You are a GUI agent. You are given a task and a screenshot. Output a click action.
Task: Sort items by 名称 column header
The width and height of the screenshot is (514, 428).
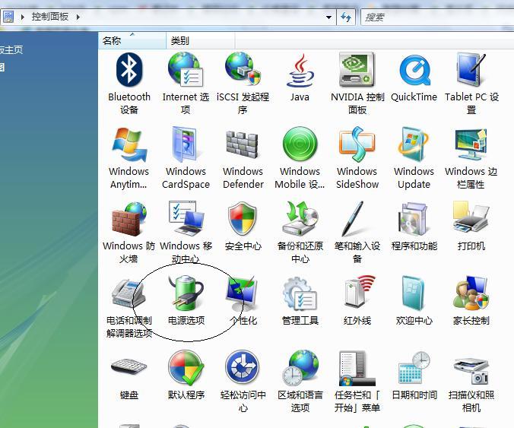coord(132,40)
